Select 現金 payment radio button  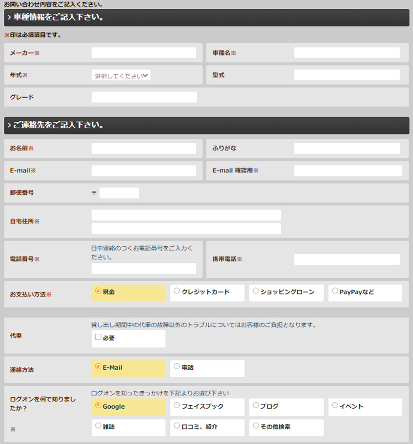(98, 291)
